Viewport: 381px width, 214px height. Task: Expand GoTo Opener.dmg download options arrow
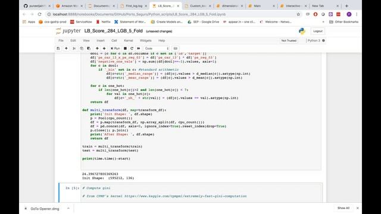click(x=68, y=209)
